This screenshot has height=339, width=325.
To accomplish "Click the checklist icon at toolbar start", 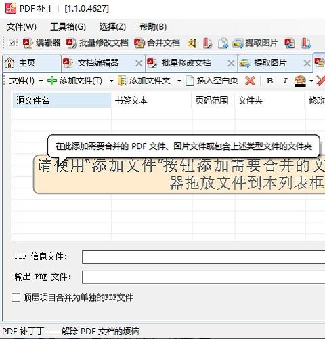I will tap(14, 43).
